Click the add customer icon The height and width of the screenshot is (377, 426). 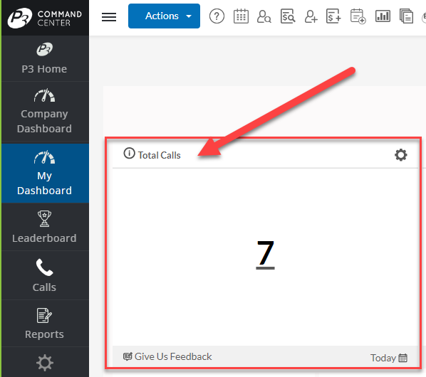point(311,16)
